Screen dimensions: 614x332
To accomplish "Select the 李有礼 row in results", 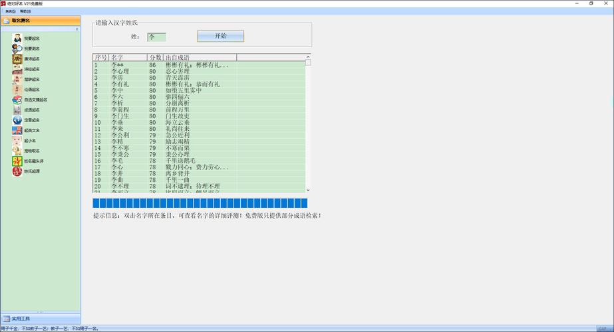I will pos(120,84).
